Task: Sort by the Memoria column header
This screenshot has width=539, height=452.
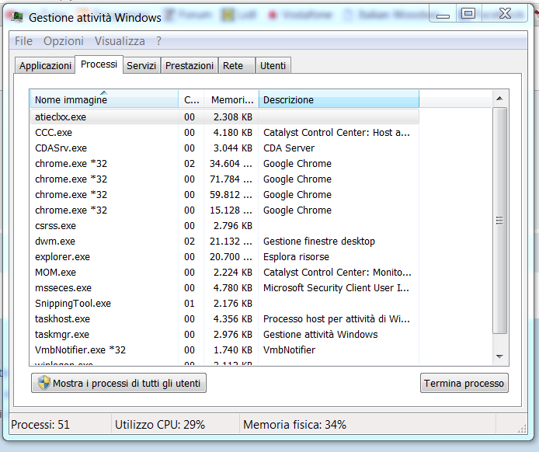Action: point(231,99)
